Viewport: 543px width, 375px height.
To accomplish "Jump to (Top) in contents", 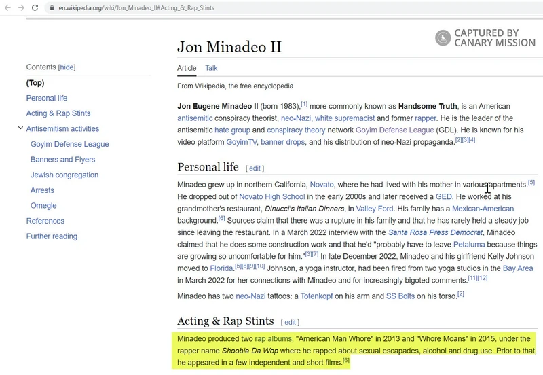I will pos(35,83).
